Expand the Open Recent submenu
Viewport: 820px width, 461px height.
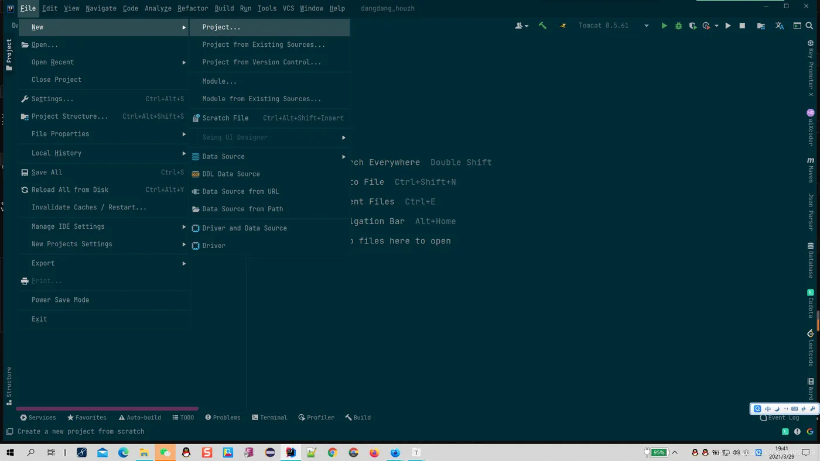point(104,62)
